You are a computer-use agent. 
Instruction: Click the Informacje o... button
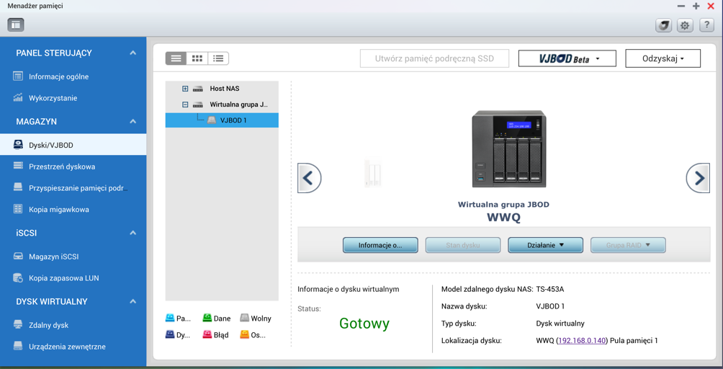coord(380,245)
